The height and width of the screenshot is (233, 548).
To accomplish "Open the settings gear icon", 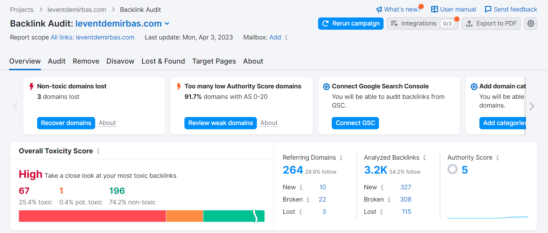I will (x=531, y=23).
